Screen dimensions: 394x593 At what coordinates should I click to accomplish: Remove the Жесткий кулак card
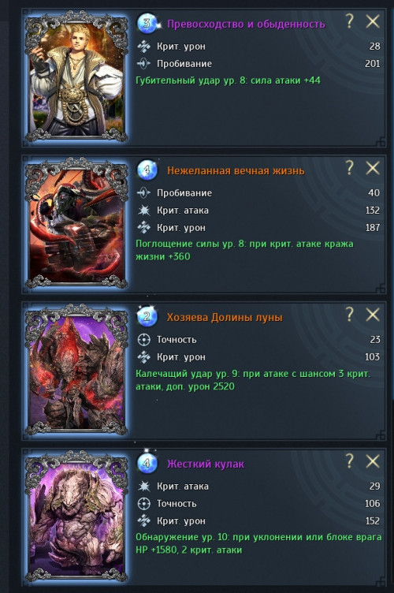(x=373, y=461)
